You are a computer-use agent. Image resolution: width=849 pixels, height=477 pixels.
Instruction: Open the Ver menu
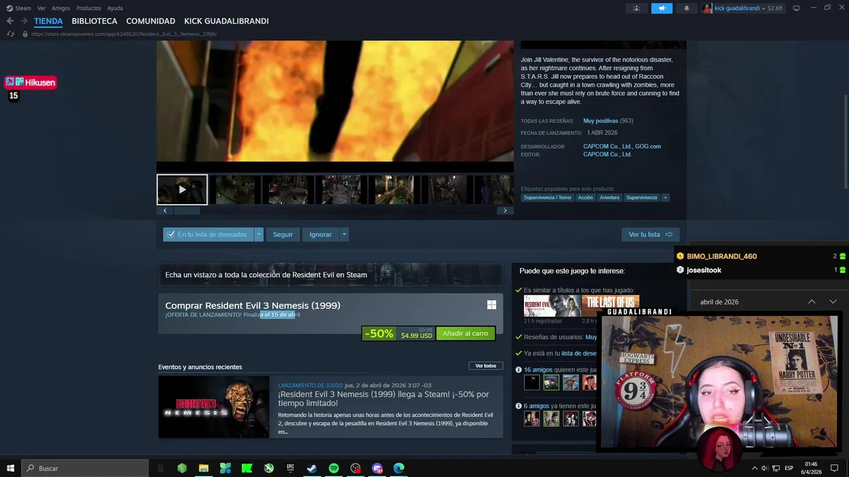click(41, 8)
